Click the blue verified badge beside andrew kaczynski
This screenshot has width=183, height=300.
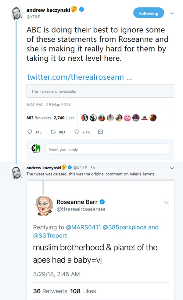[82, 10]
